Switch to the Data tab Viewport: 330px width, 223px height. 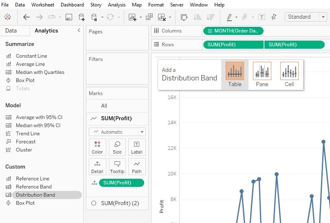11,30
